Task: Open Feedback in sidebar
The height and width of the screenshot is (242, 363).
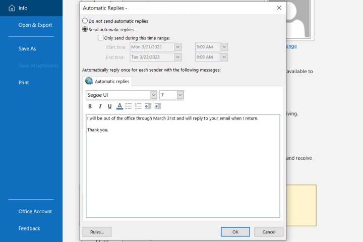Action: [x=29, y=228]
